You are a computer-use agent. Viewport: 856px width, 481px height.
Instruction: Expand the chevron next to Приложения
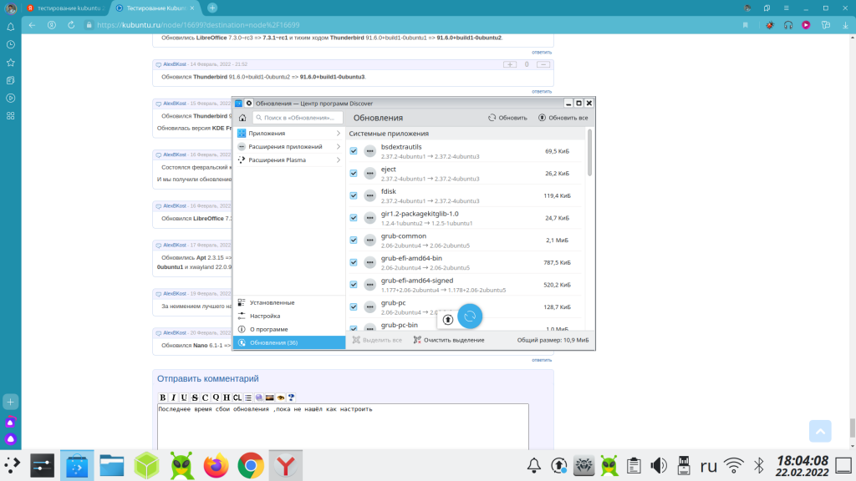pos(339,133)
